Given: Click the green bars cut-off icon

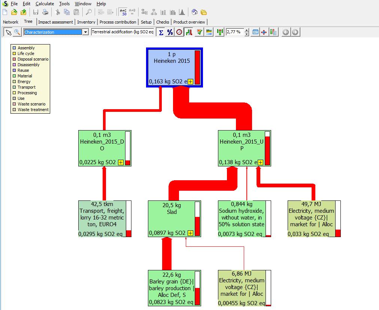Looking at the screenshot, I should point(220,32).
